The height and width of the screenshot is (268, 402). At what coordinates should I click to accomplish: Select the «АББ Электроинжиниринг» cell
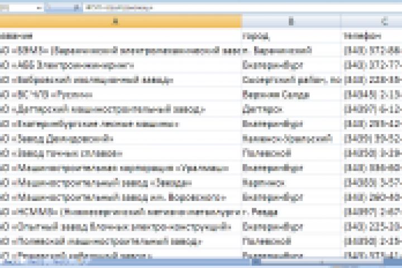121,65
